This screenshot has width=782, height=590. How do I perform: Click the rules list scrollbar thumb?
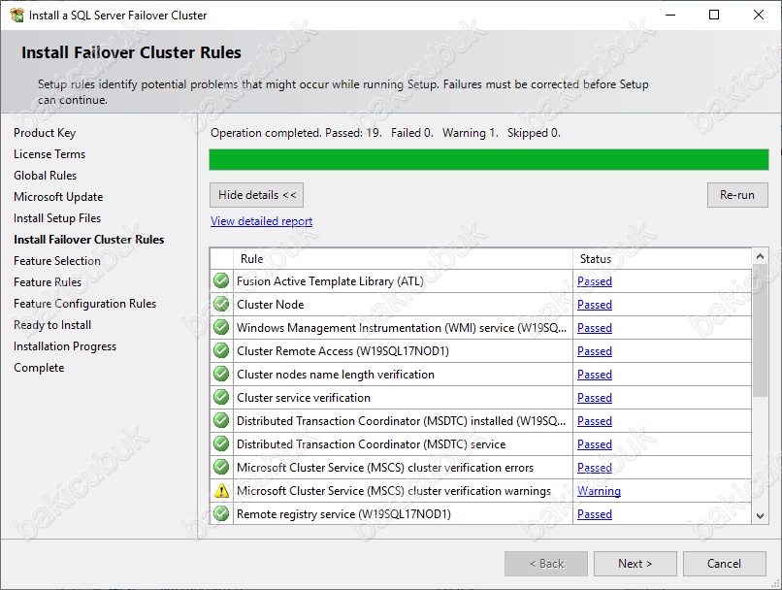tap(760, 330)
